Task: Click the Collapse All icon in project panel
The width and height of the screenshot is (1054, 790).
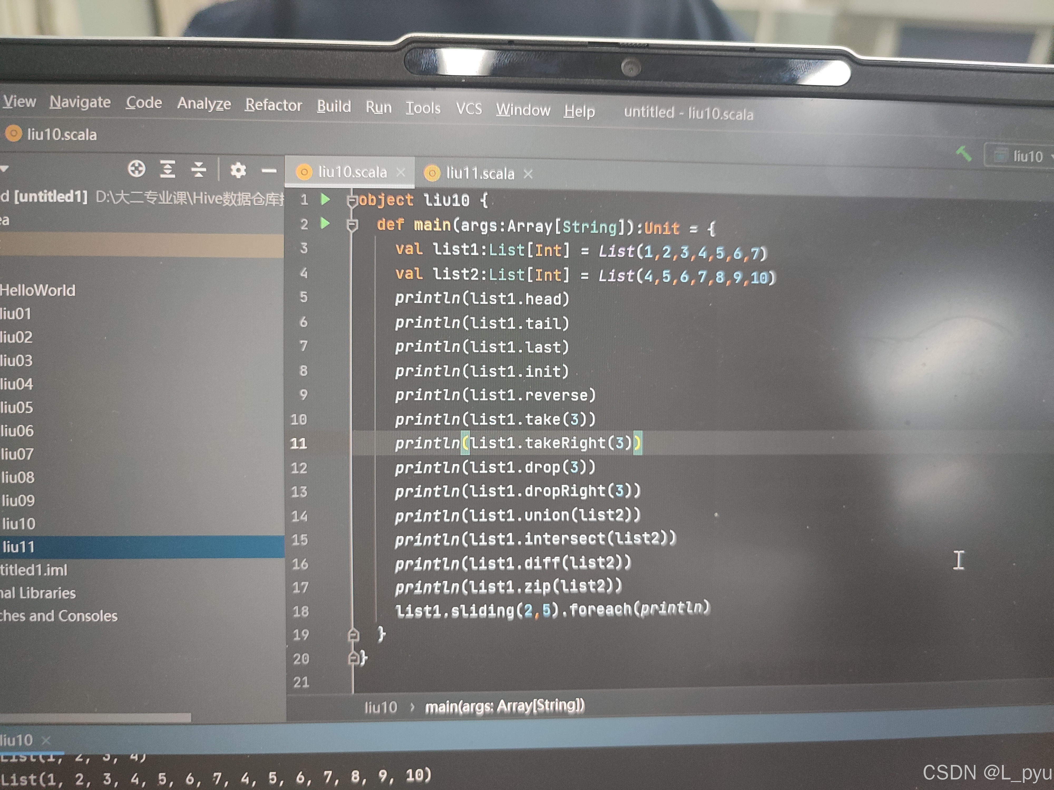Action: coord(199,169)
